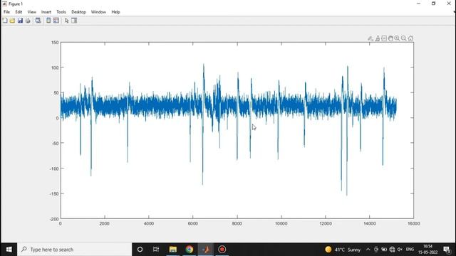
Task: Open the Property Inspector panel icon
Action: [x=74, y=21]
